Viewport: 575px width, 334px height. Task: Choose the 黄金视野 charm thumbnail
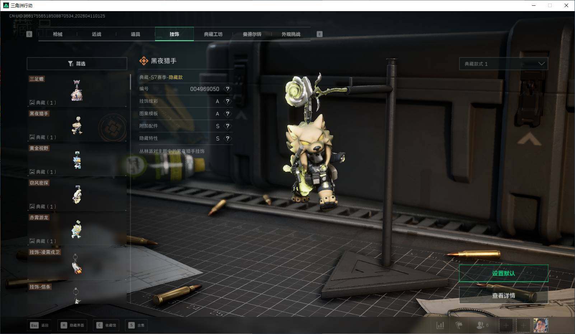77,160
